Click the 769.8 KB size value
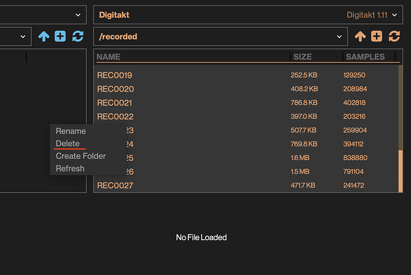The width and height of the screenshot is (411, 275). (304, 144)
